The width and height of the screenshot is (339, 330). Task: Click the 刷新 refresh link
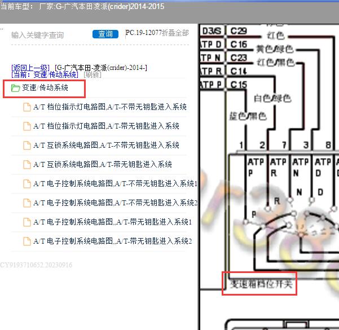tap(92, 74)
